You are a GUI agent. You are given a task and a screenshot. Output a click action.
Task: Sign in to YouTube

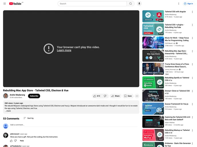(x=188, y=4)
